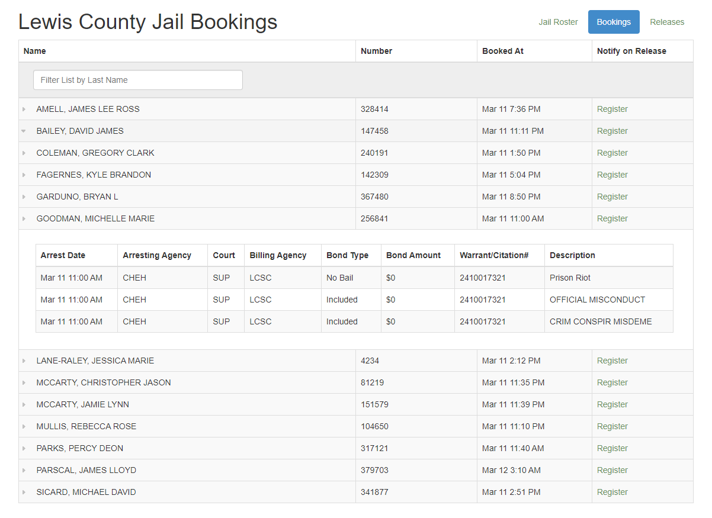
Task: Switch to the Jail Roster tab
Action: [558, 22]
